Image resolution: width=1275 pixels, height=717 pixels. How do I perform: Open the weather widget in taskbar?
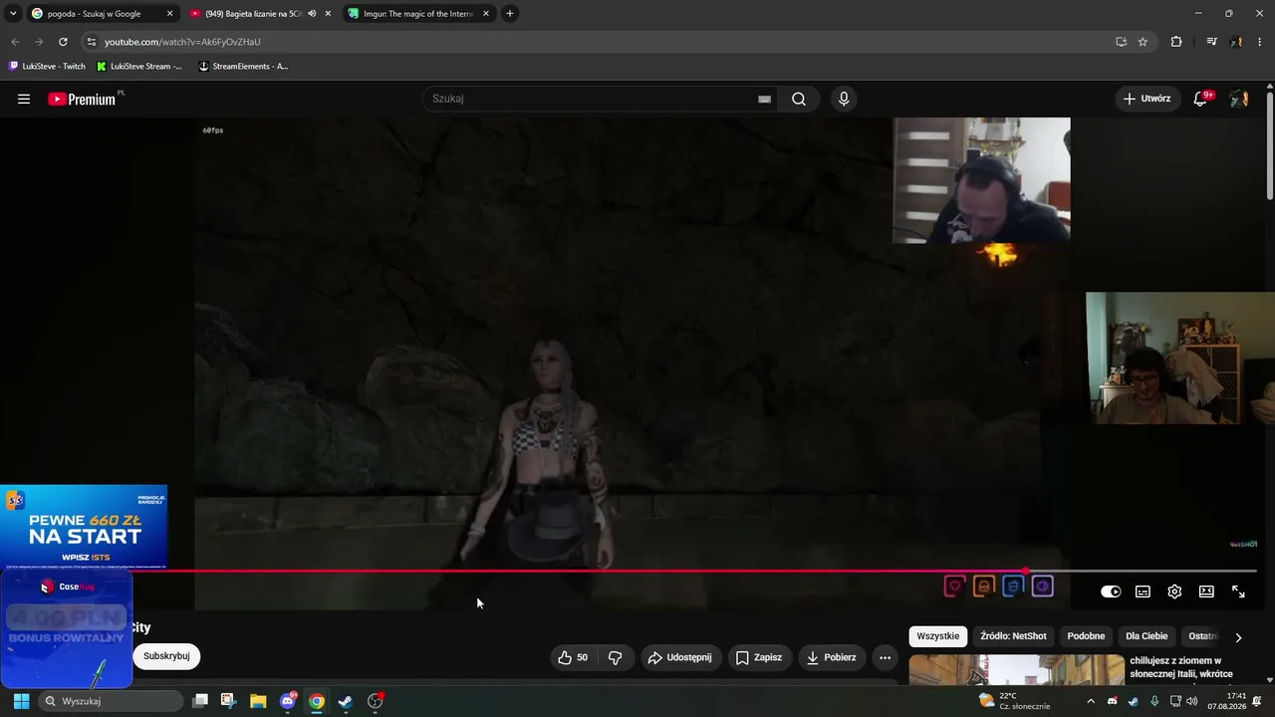point(1015,701)
